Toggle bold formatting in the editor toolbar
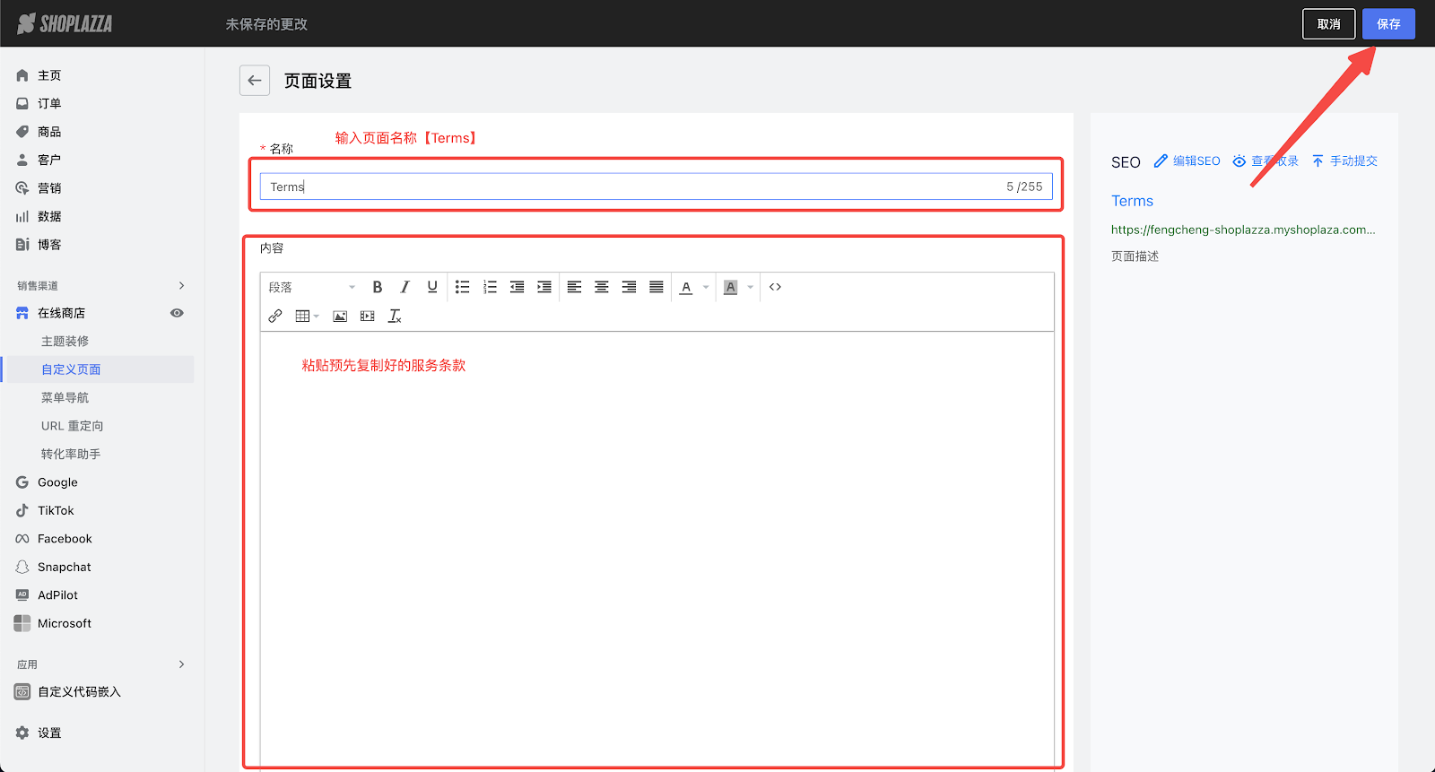This screenshot has height=772, width=1435. (378, 287)
